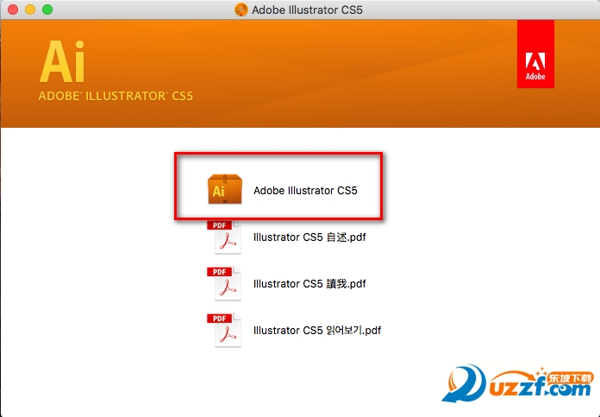This screenshot has height=417, width=600.
Task: Open the Adobe Illustrator CS5 installer package icon
Action: click(x=225, y=189)
